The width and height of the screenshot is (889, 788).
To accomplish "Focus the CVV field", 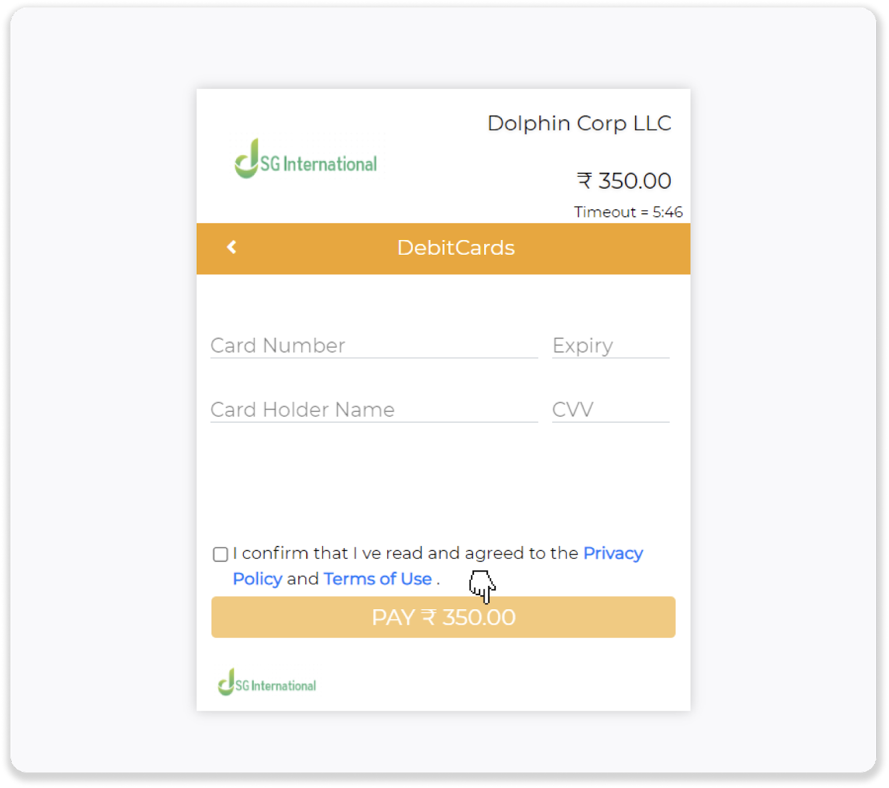I will pyautogui.click(x=611, y=410).
